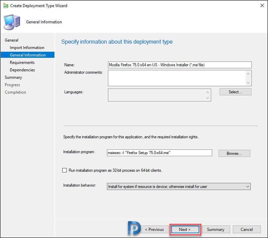Close the Create Deployment Type Wizard
The width and height of the screenshot is (268, 238).
262,5
